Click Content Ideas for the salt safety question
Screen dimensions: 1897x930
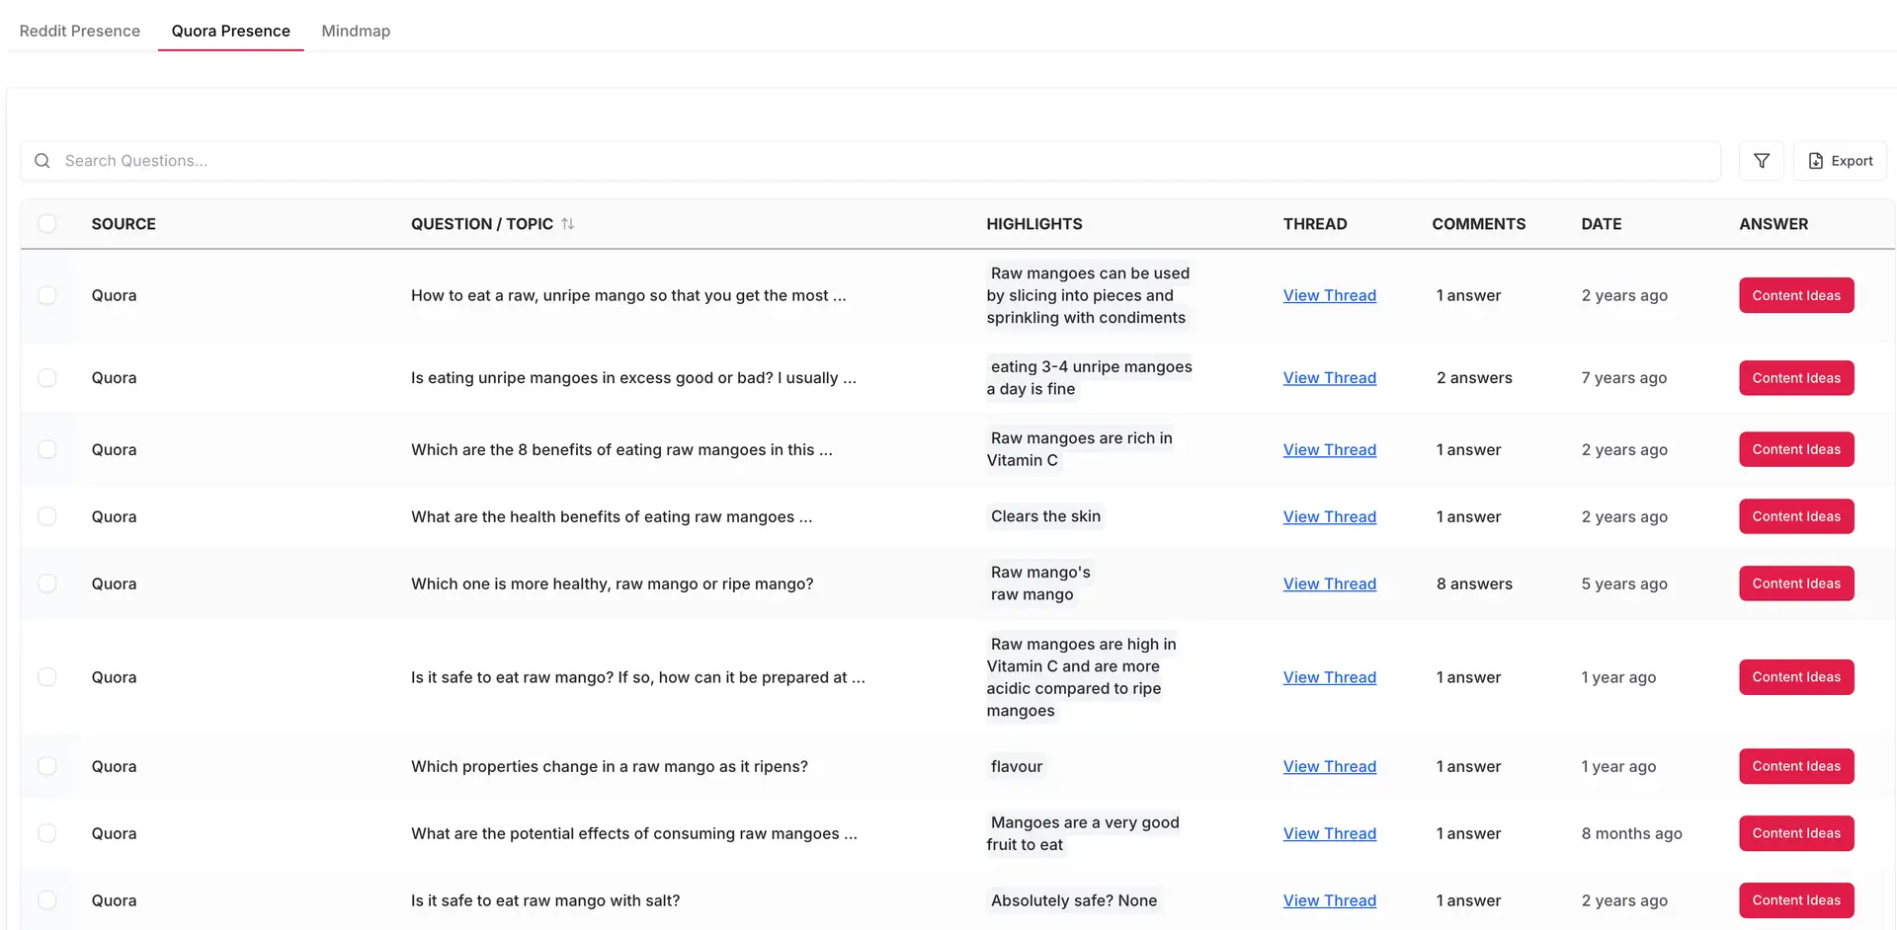[x=1796, y=899]
